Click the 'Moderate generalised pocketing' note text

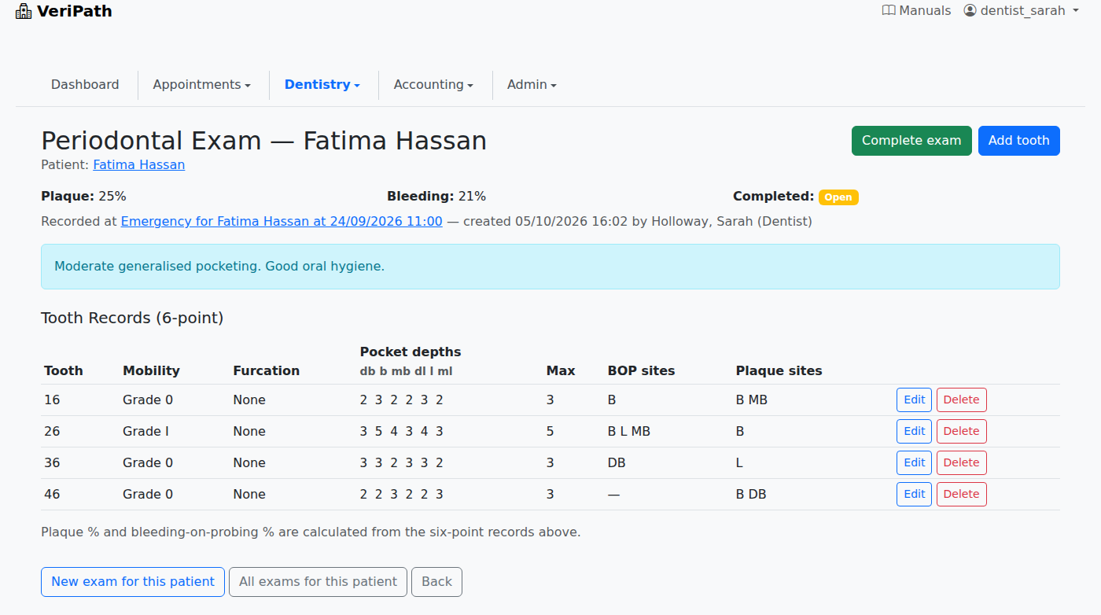point(219,267)
